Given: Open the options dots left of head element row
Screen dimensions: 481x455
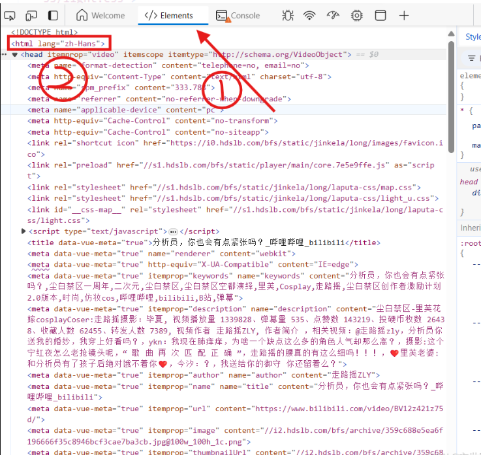Looking at the screenshot, I should click(4, 54).
